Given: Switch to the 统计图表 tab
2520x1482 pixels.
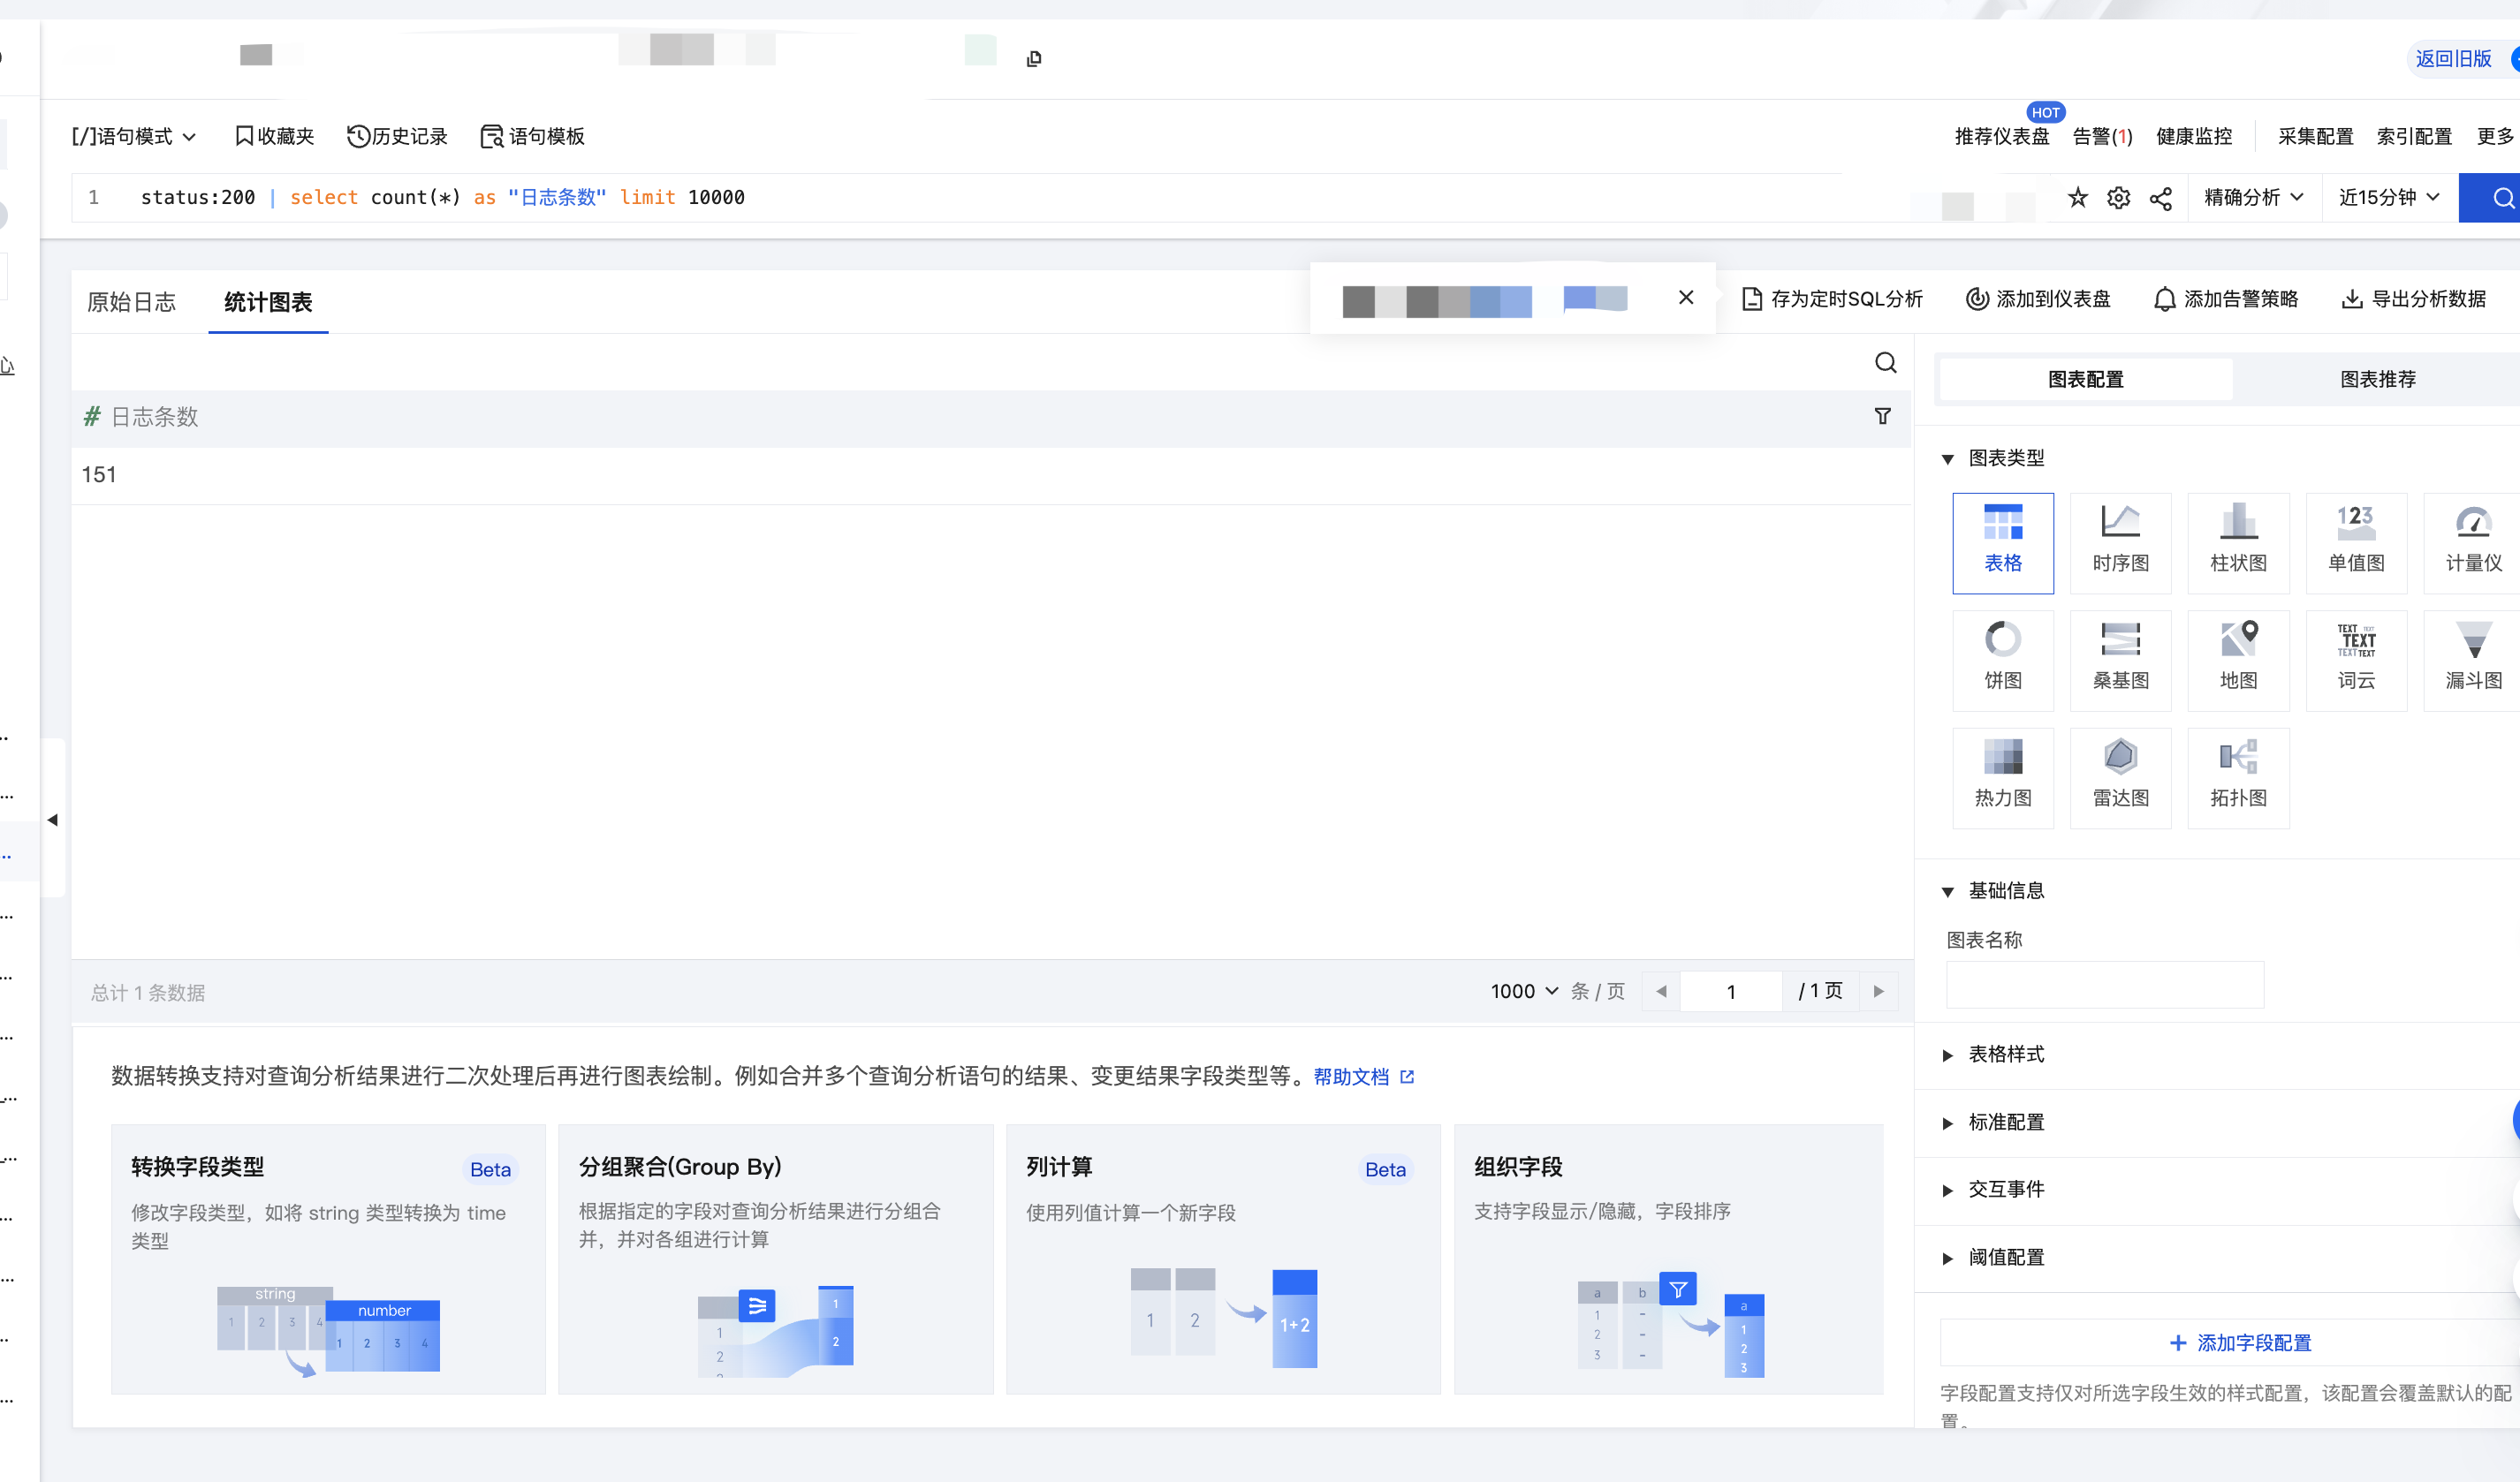Looking at the screenshot, I should pos(268,302).
